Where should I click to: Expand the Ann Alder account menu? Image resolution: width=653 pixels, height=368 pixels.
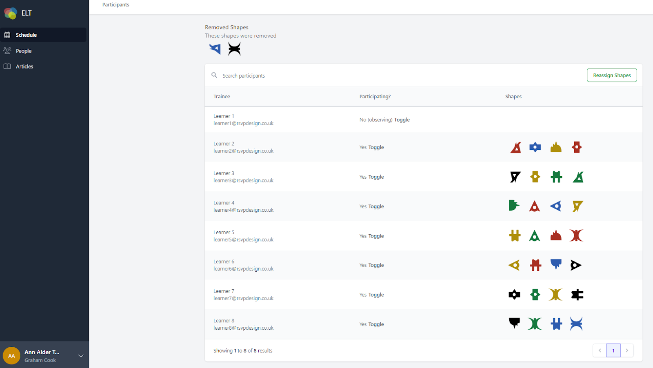click(81, 356)
